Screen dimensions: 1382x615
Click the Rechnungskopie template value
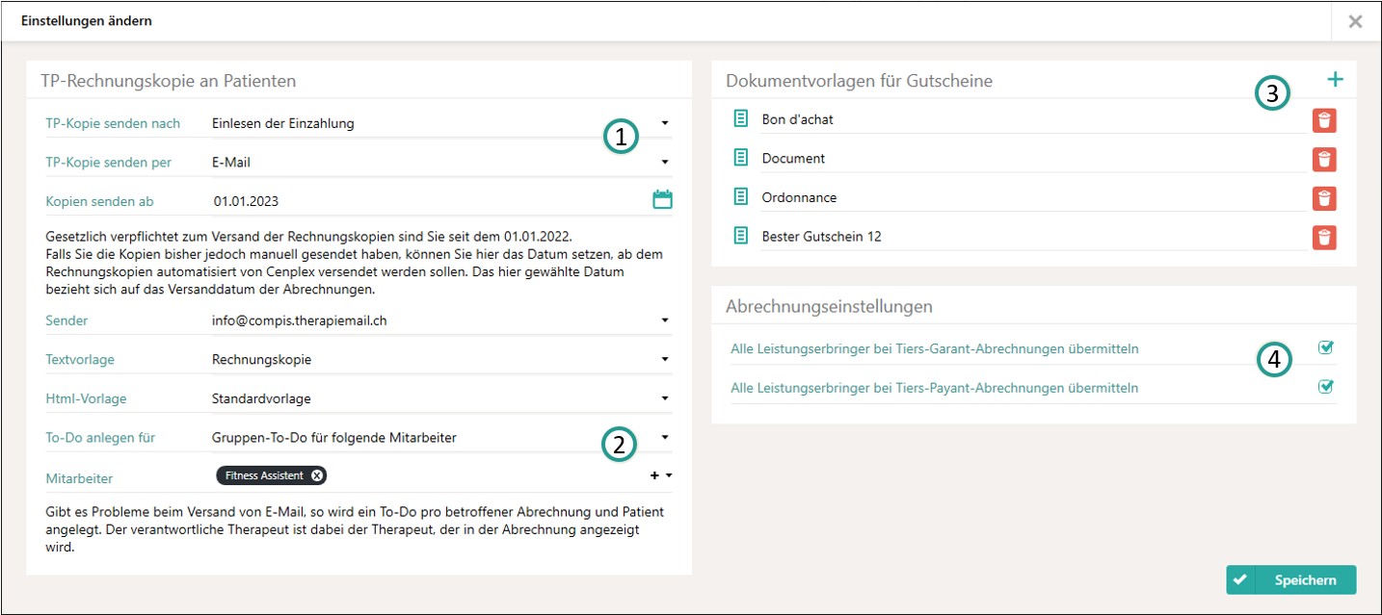[262, 360]
